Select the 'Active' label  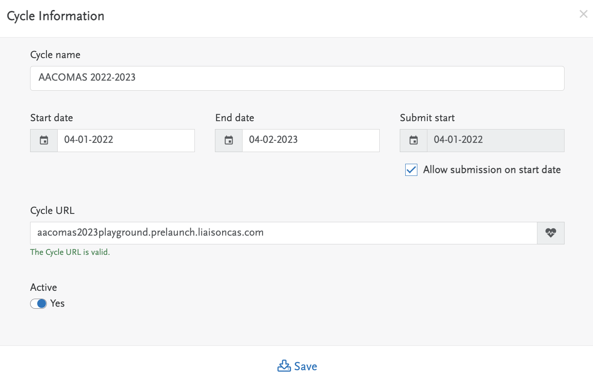[43, 287]
